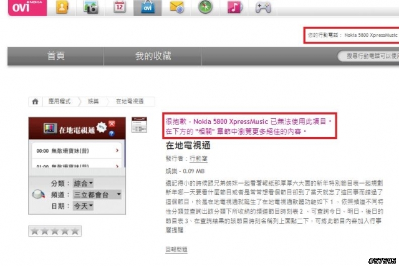The width and height of the screenshot is (399, 266).
Task: Open the Maps compass icon
Action: (205, 7)
